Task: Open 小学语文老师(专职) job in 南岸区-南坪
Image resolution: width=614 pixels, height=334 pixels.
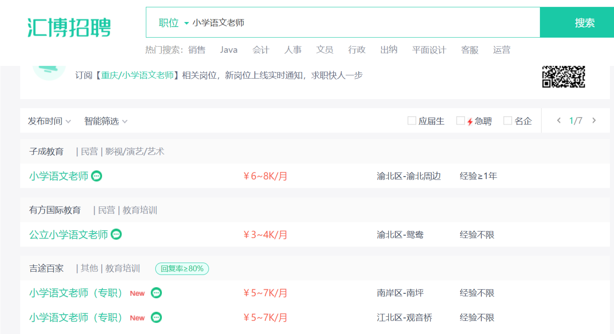Action: tap(76, 293)
